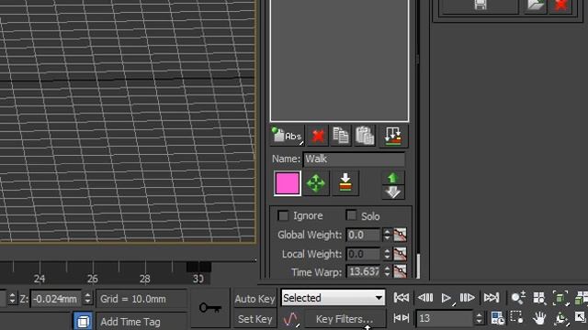
Task: Toggle Auto Key mode
Action: [x=254, y=299]
